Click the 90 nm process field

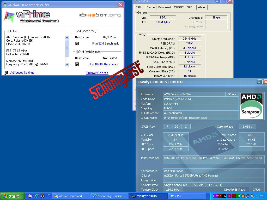[x=232, y=94]
